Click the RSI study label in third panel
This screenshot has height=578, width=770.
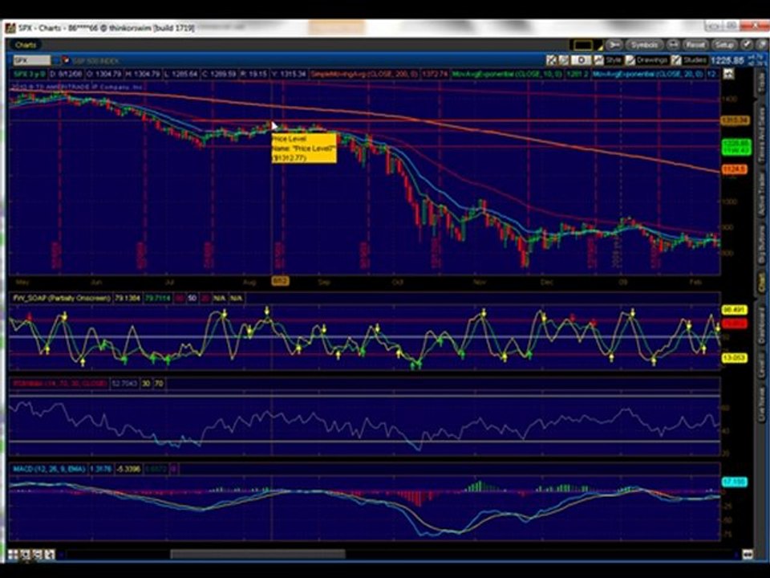click(59, 384)
